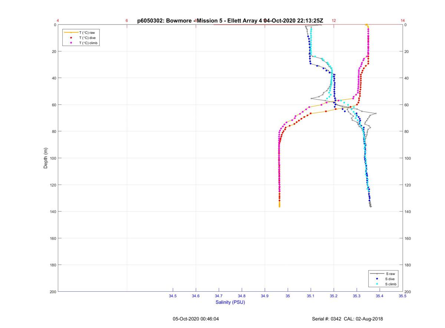Click the 'Salinity (PSU)' axis label

[x=230, y=302]
